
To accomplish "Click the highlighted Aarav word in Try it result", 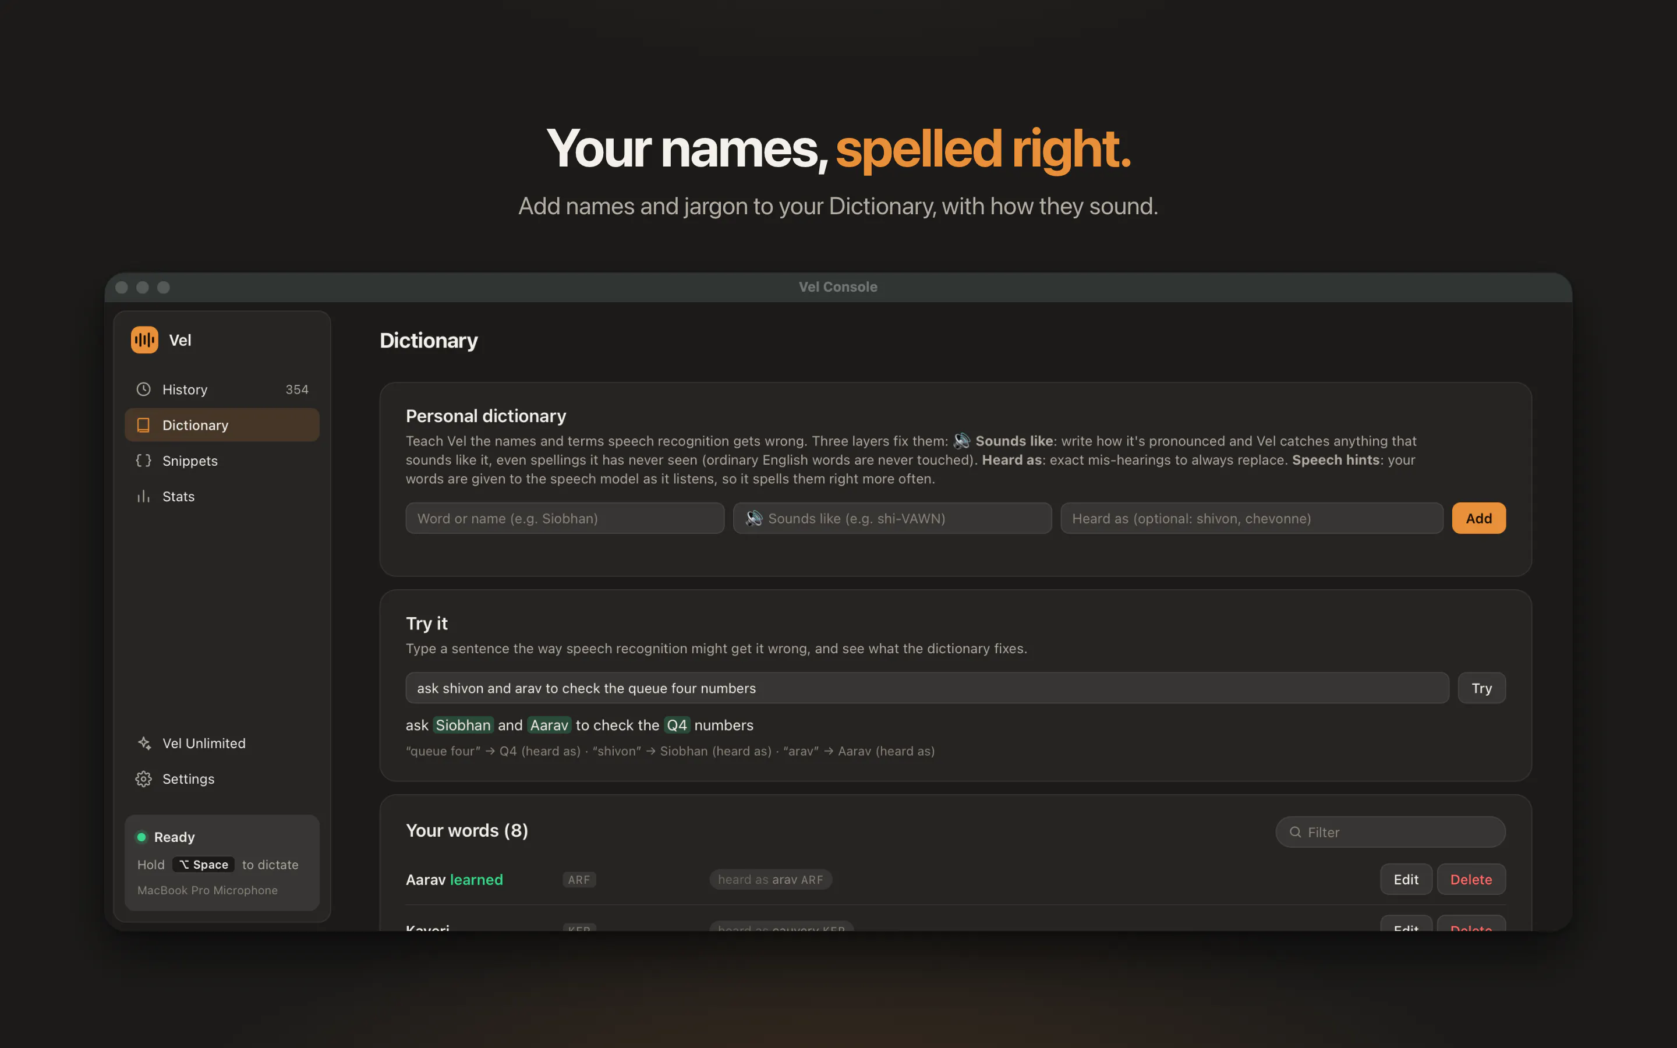I will (x=549, y=725).
